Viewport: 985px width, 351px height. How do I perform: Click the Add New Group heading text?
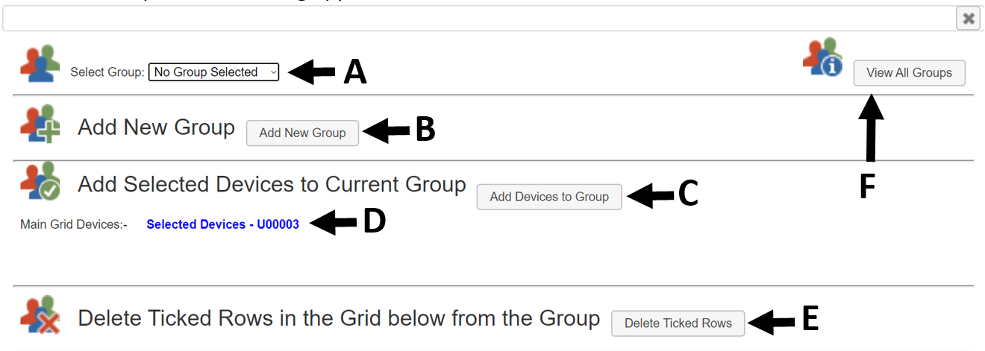tap(156, 127)
